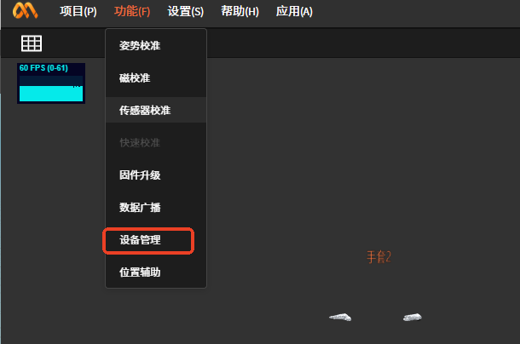Screen dimensions: 520x344
Task: Click the orange app logo icon
Action: pos(25,10)
